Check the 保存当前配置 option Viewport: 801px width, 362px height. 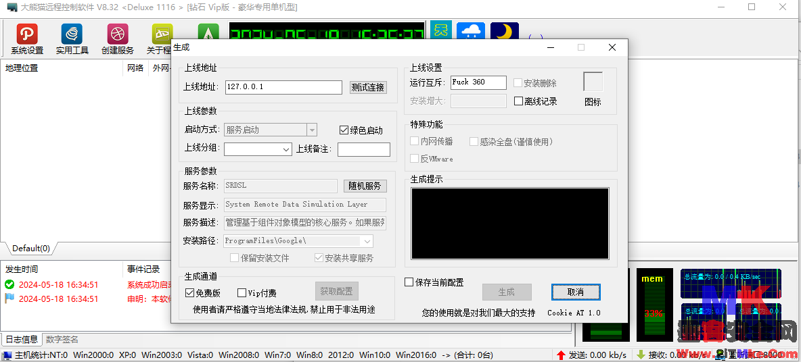tap(409, 282)
